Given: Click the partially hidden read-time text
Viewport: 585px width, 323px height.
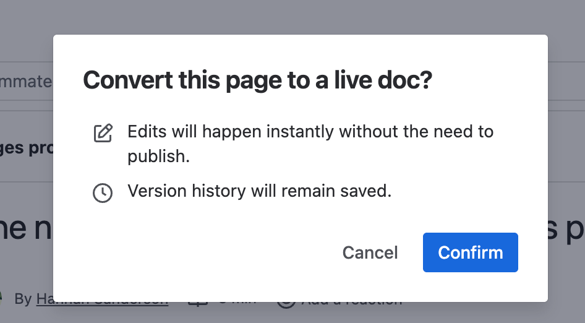Looking at the screenshot, I should tap(237, 303).
